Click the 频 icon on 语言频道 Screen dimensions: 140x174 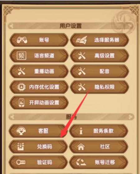21,56
